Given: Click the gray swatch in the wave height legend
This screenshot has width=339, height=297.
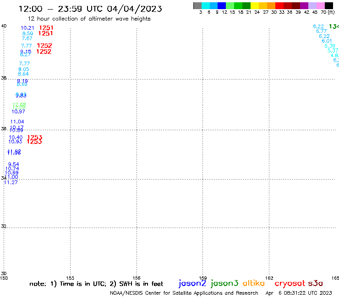Looking at the screenshot, I should coord(197,5).
